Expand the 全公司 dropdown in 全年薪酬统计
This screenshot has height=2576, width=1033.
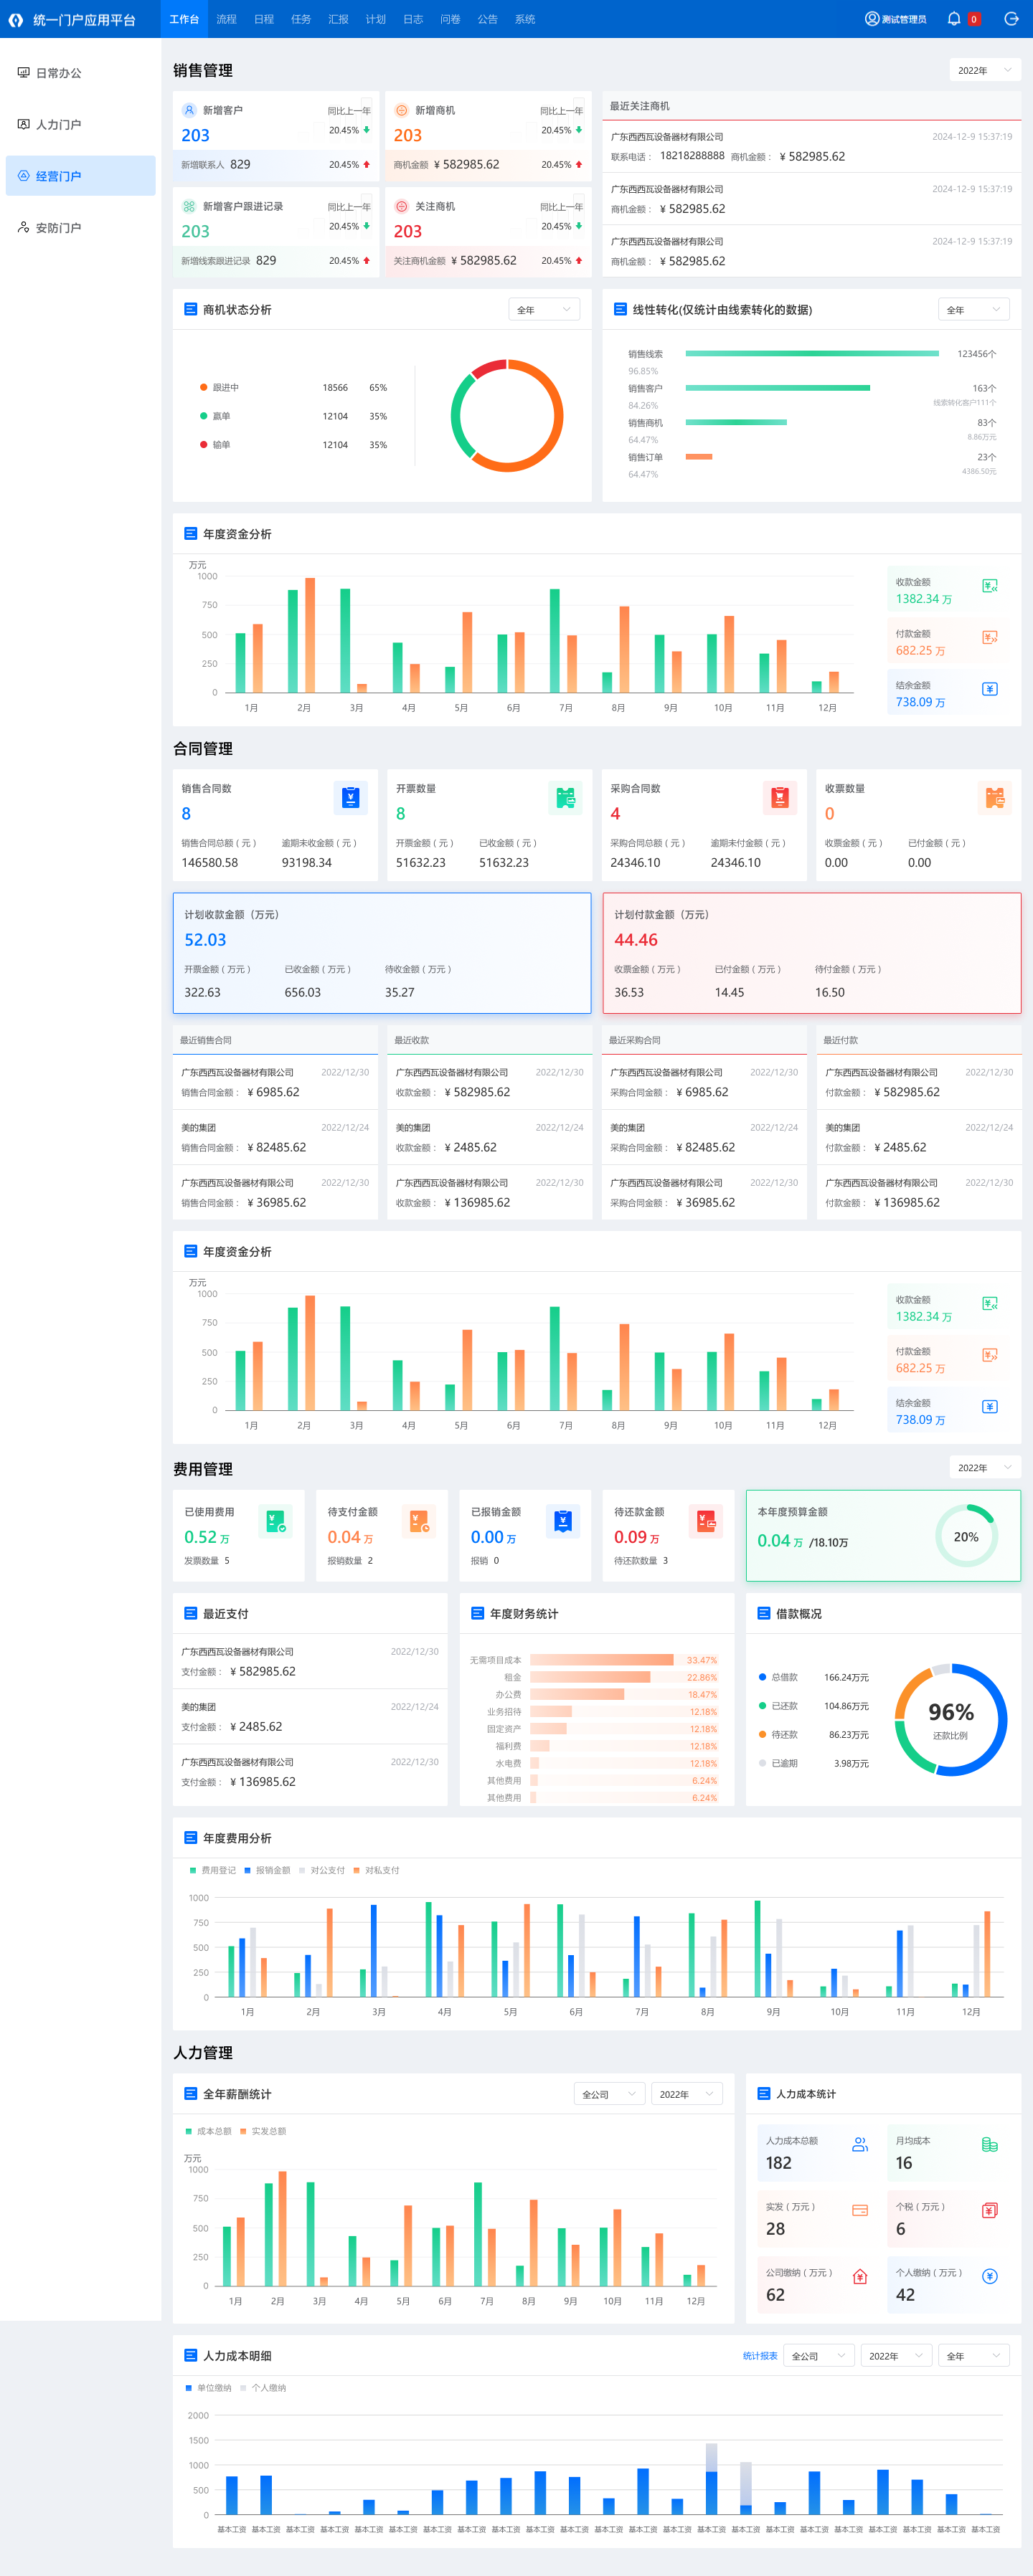[608, 2094]
